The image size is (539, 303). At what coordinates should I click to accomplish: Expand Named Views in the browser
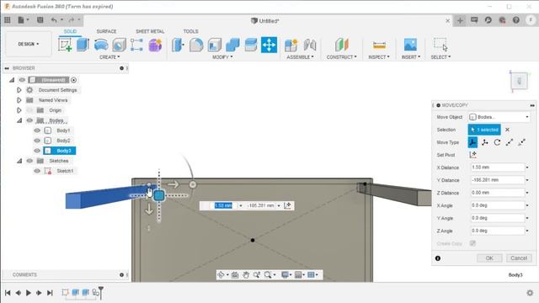[19, 100]
